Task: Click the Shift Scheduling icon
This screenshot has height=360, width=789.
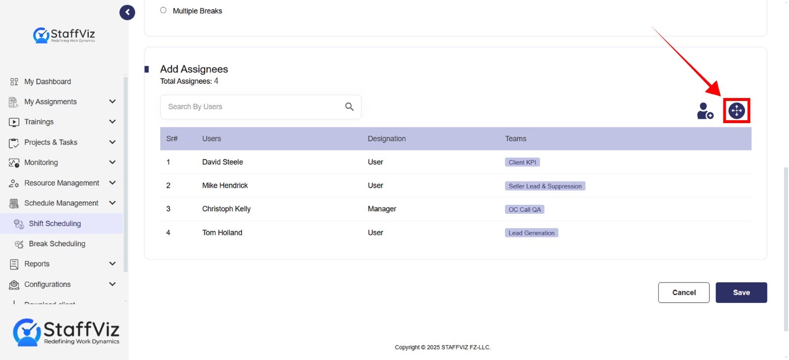Action: click(19, 224)
